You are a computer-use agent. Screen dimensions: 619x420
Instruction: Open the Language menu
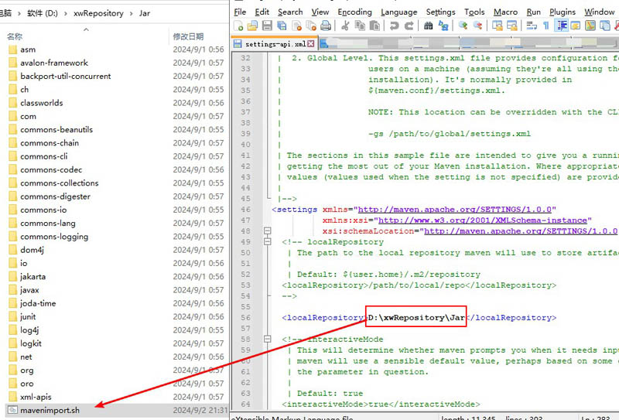(x=398, y=12)
